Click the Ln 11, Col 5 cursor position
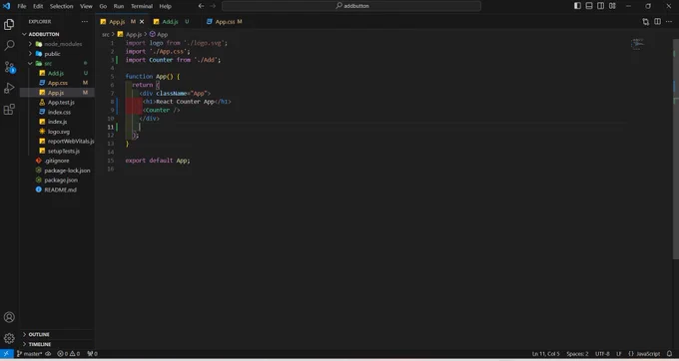Screen dimensions: 679x361 click(x=545, y=354)
